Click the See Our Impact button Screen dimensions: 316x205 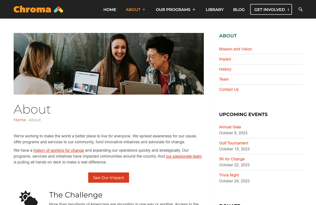coord(109,178)
